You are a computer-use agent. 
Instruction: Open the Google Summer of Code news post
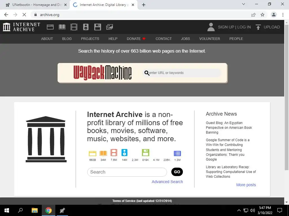pos(228,150)
